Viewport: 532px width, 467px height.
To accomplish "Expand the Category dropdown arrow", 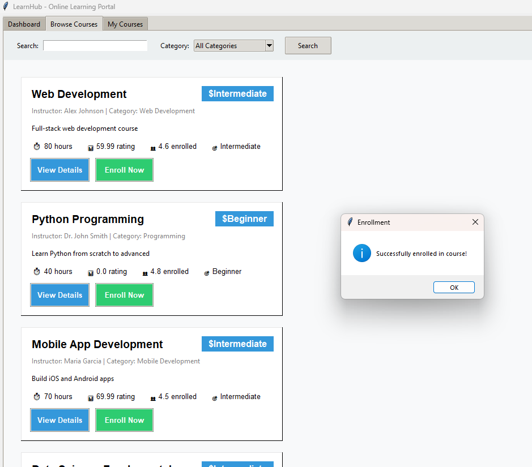I will 269,46.
